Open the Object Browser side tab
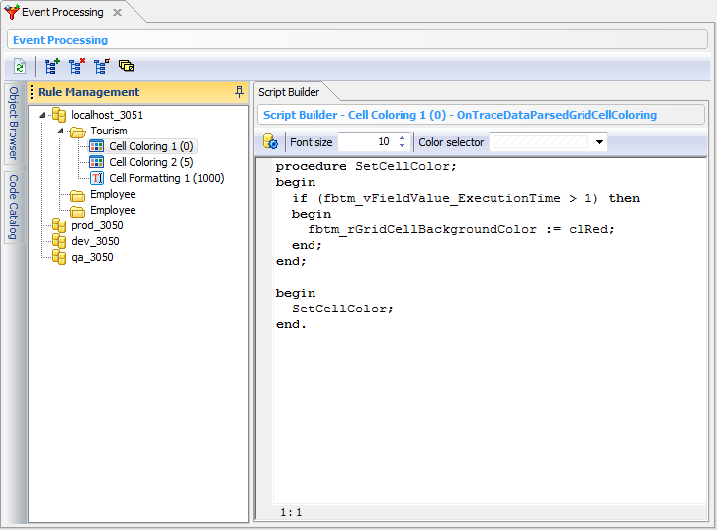Viewport: 717px width, 530px height. point(14,124)
